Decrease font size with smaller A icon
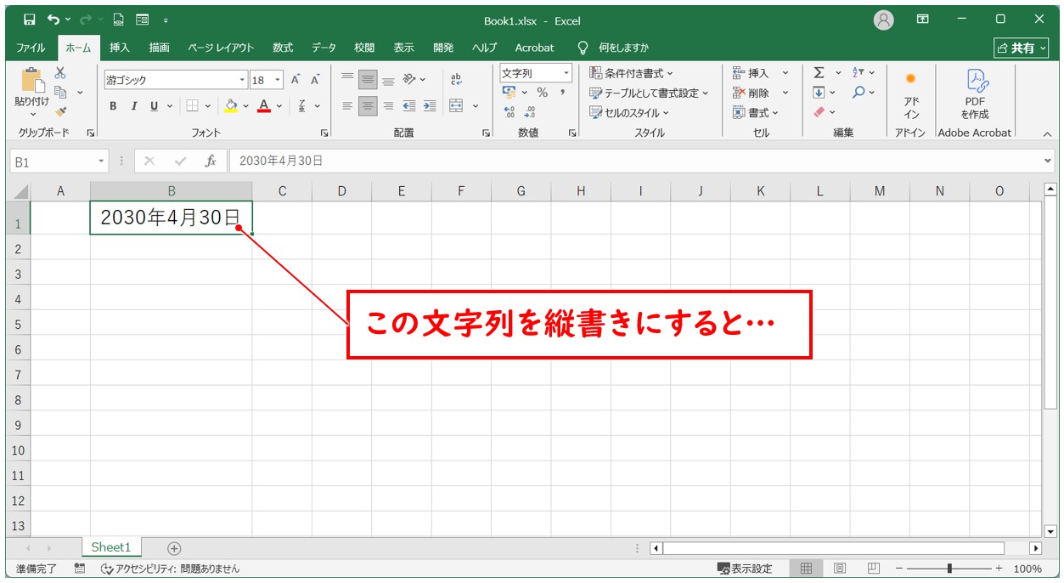 pos(315,80)
